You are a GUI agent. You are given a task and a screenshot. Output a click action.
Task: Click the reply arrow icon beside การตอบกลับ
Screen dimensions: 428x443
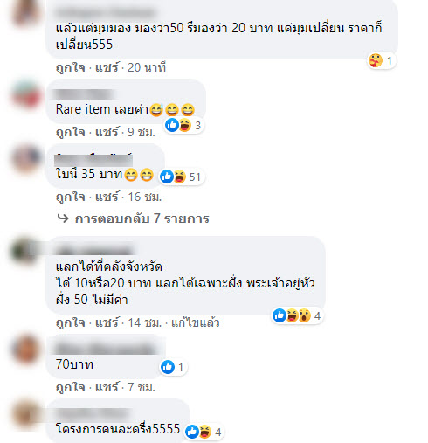[x=63, y=218]
